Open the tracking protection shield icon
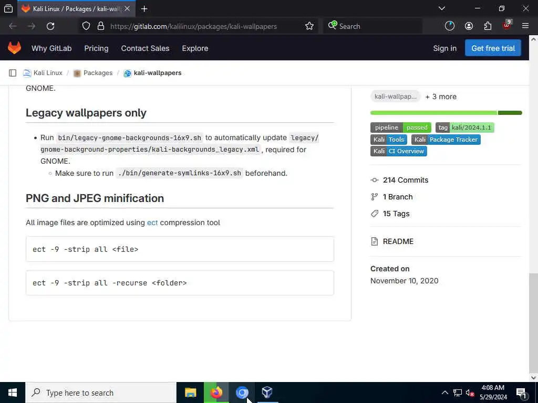This screenshot has height=403, width=538. (x=86, y=26)
